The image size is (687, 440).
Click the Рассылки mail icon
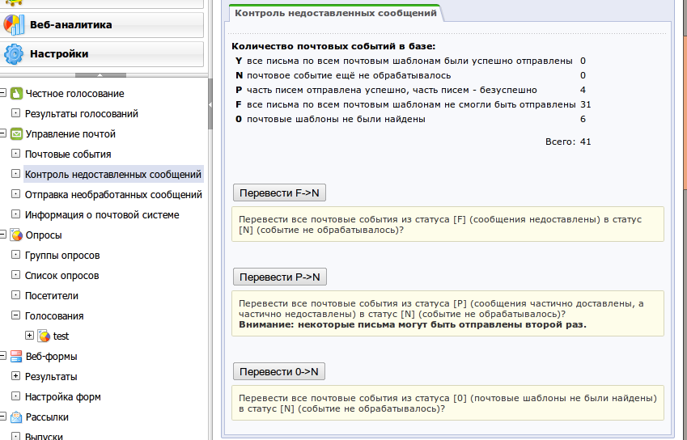click(16, 417)
